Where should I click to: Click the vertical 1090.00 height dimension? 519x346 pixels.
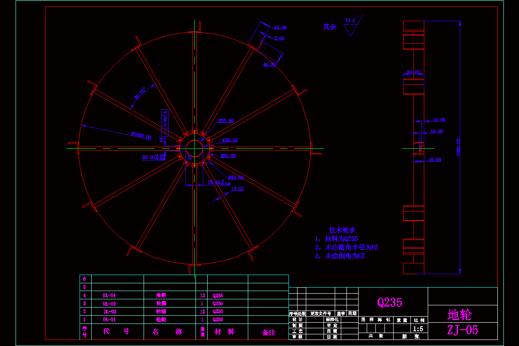pyautogui.click(x=458, y=147)
